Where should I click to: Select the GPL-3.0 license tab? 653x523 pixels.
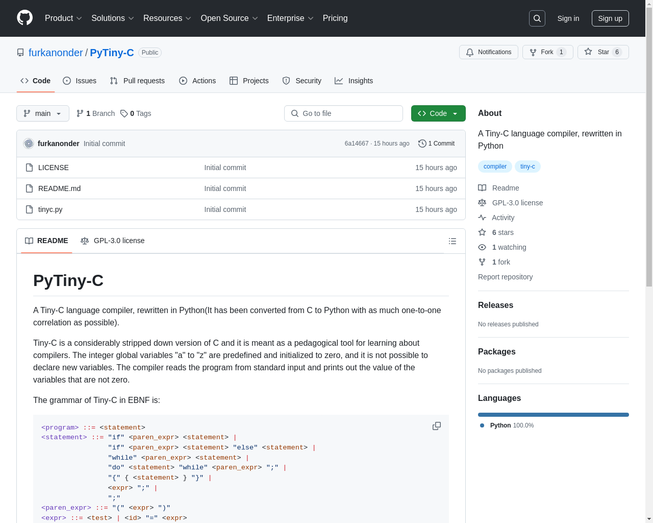[x=113, y=241]
